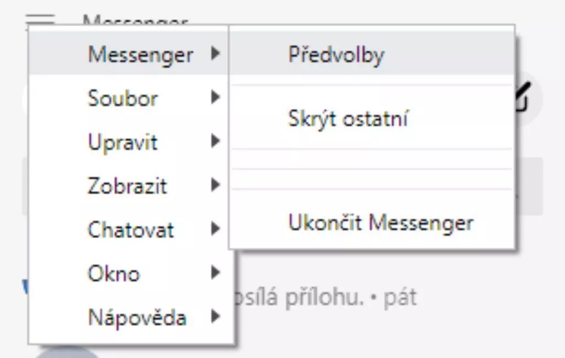
Task: Click the arrow beside Chatovat
Action: [215, 228]
